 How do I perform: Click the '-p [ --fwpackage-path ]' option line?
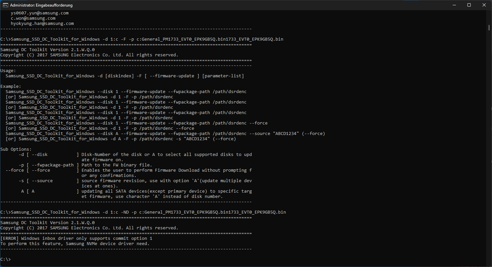click(x=85, y=165)
